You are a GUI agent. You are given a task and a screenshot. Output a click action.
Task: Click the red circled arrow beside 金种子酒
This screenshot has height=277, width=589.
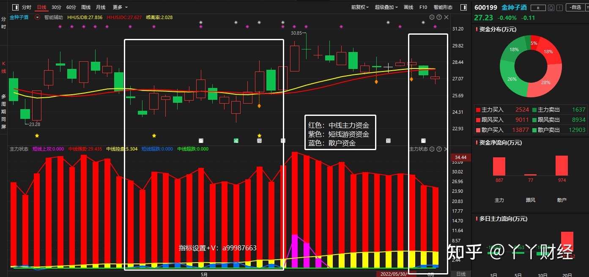click(38, 17)
